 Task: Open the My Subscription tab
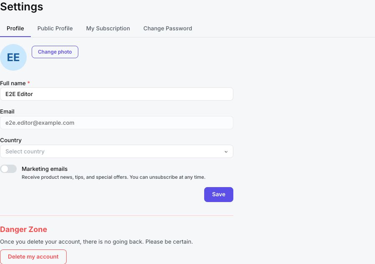tap(108, 28)
